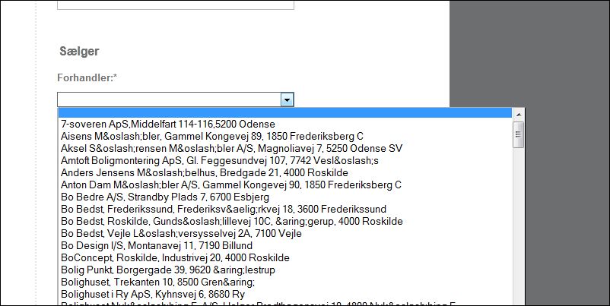The image size is (610, 306).
Task: Pick Bo Bedst, Roskilde, Gundsølillevej 10C
Action: pyautogui.click(x=231, y=221)
